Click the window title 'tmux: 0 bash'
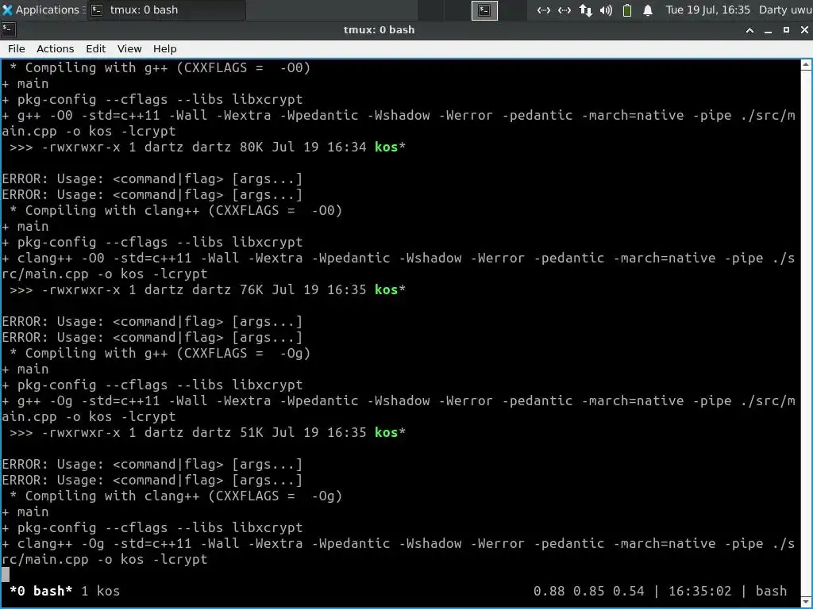The image size is (813, 609). [x=379, y=30]
